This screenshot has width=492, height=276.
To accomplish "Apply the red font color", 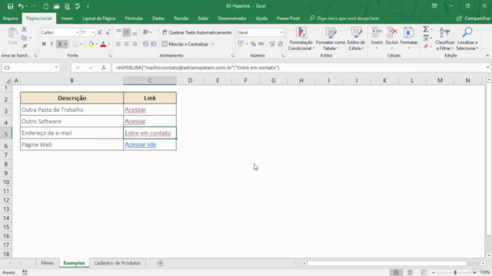I will 103,44.
